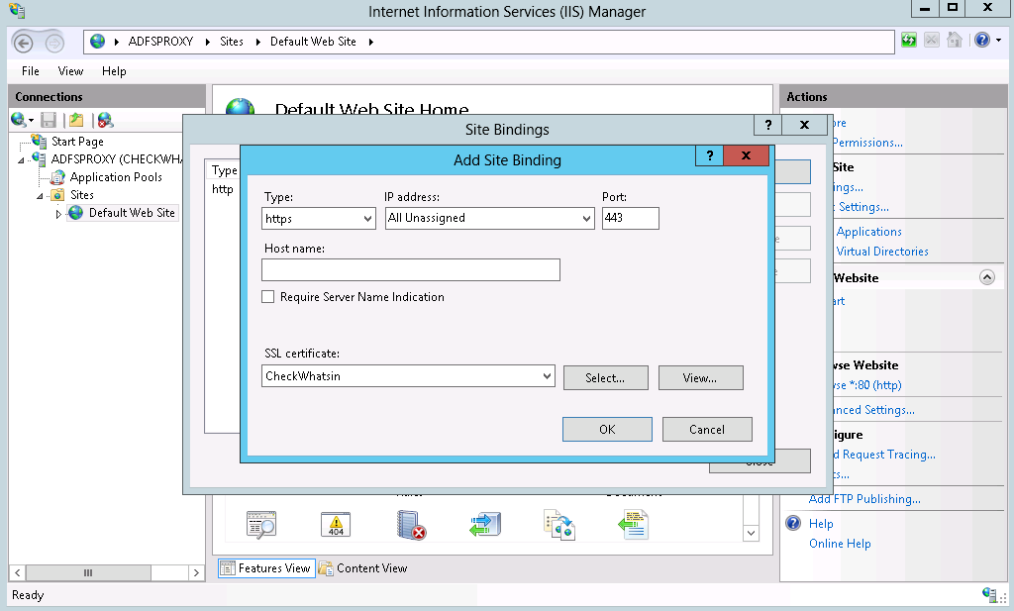Open the Failed Request Tracing Rules icon
The image size is (1014, 611).
(261, 525)
